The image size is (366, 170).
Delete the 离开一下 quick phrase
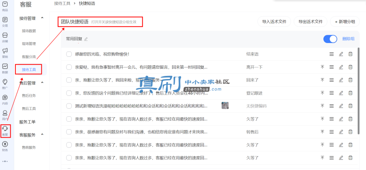point(350,67)
